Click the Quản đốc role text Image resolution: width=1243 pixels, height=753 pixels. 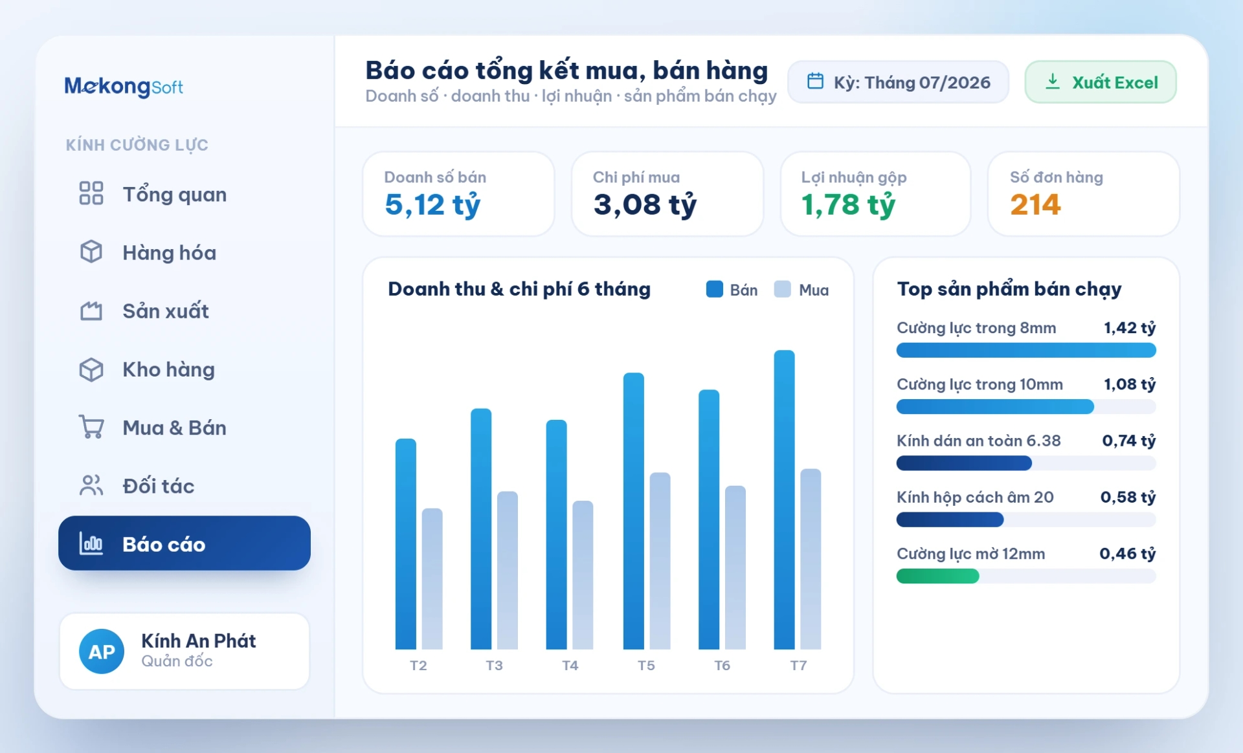click(x=177, y=661)
